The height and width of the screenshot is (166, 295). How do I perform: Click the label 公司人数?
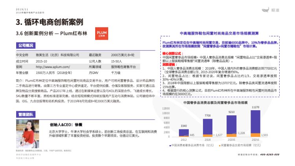point(95,61)
